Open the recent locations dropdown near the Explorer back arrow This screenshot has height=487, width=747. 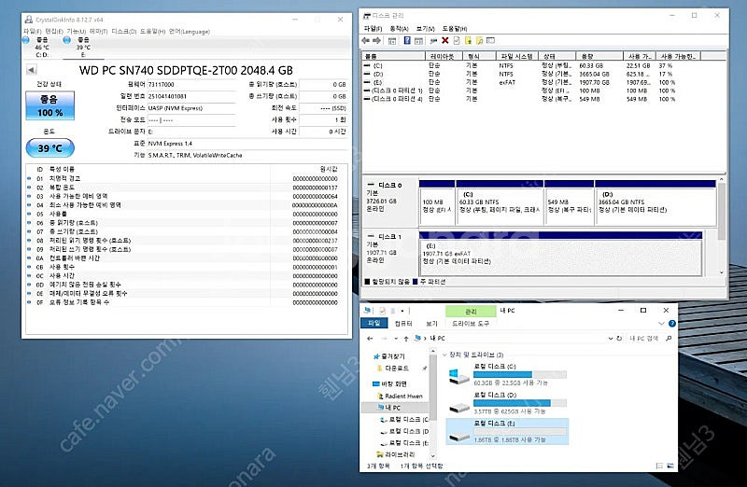(x=396, y=339)
